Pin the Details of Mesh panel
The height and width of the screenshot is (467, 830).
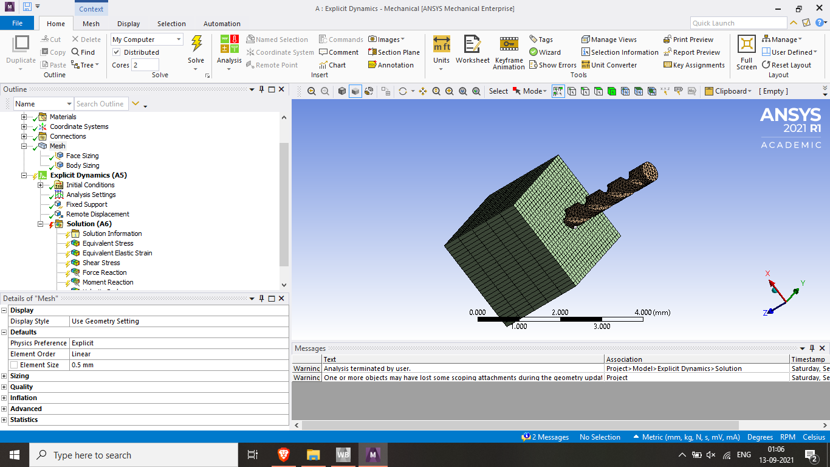click(262, 298)
